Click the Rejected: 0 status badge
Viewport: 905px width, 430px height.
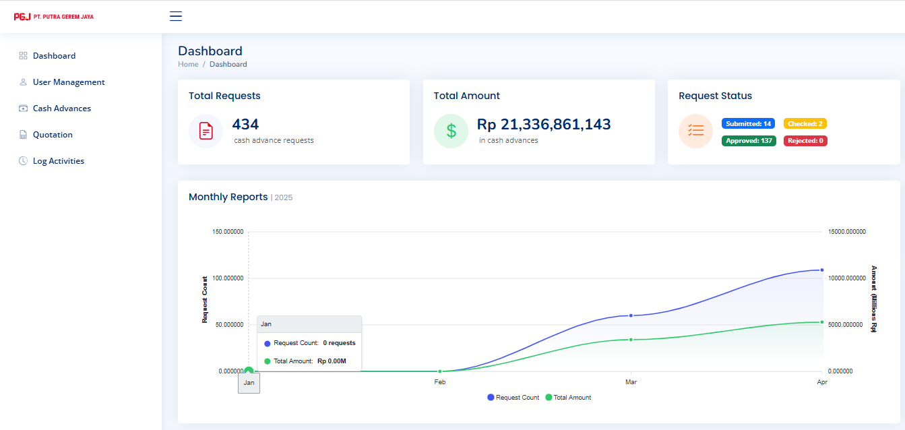[x=805, y=141]
